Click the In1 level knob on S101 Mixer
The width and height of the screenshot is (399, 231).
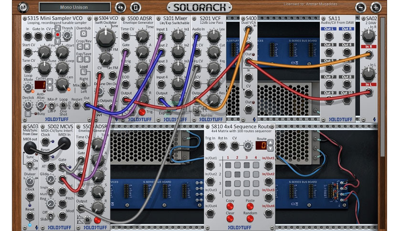[x=178, y=36]
